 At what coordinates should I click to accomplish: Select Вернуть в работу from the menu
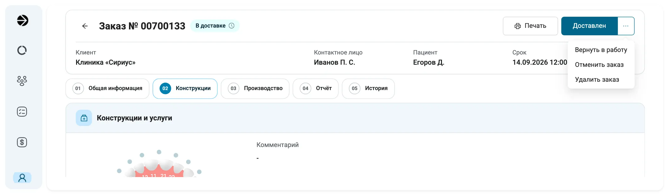(x=601, y=50)
